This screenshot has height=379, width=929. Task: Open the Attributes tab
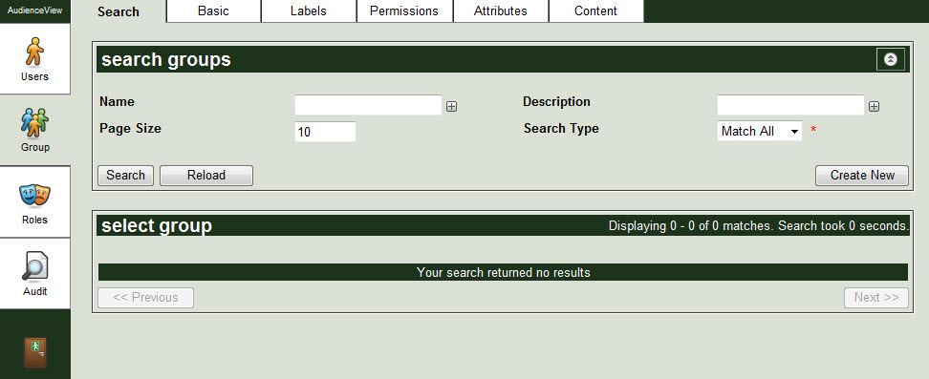[501, 11]
